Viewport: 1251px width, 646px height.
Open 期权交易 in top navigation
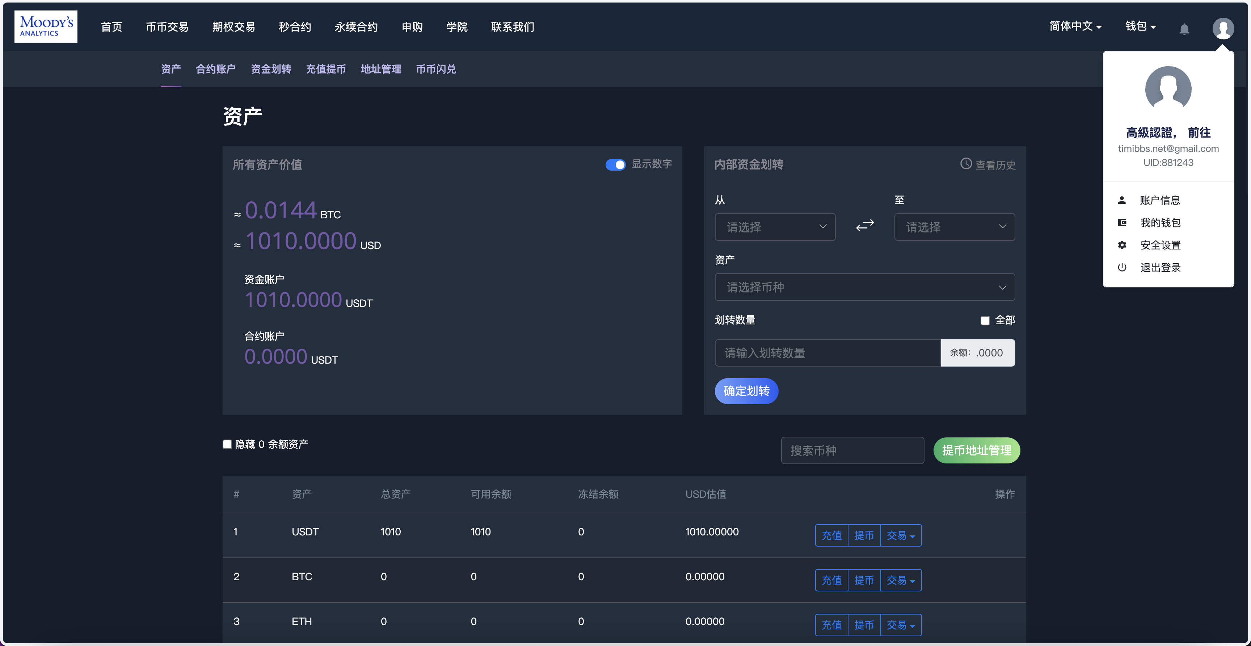pyautogui.click(x=233, y=27)
